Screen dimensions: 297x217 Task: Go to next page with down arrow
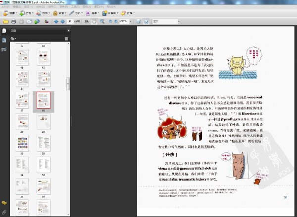click(x=63, y=21)
